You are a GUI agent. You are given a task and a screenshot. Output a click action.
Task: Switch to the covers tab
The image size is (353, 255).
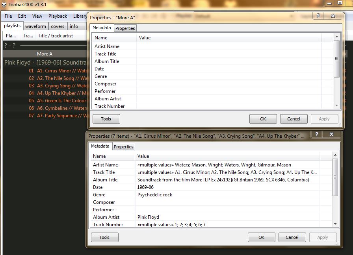pyautogui.click(x=58, y=26)
